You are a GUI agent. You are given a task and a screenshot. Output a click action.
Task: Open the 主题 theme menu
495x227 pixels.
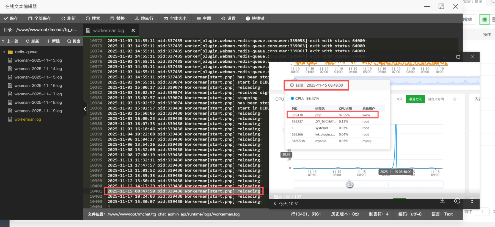204,18
